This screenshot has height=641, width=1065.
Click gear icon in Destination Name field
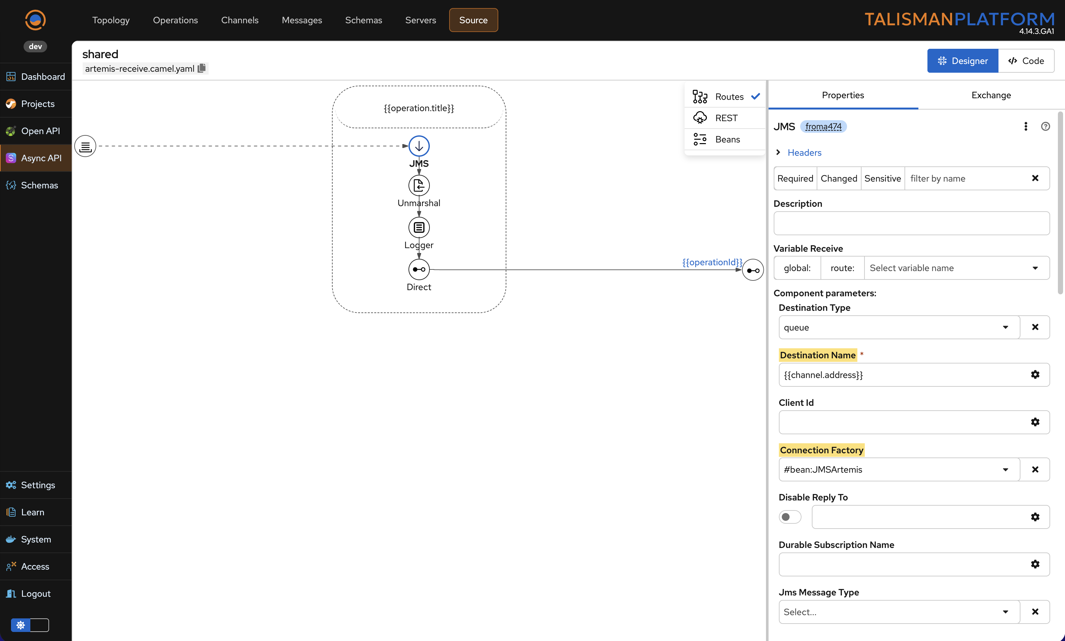pos(1035,374)
